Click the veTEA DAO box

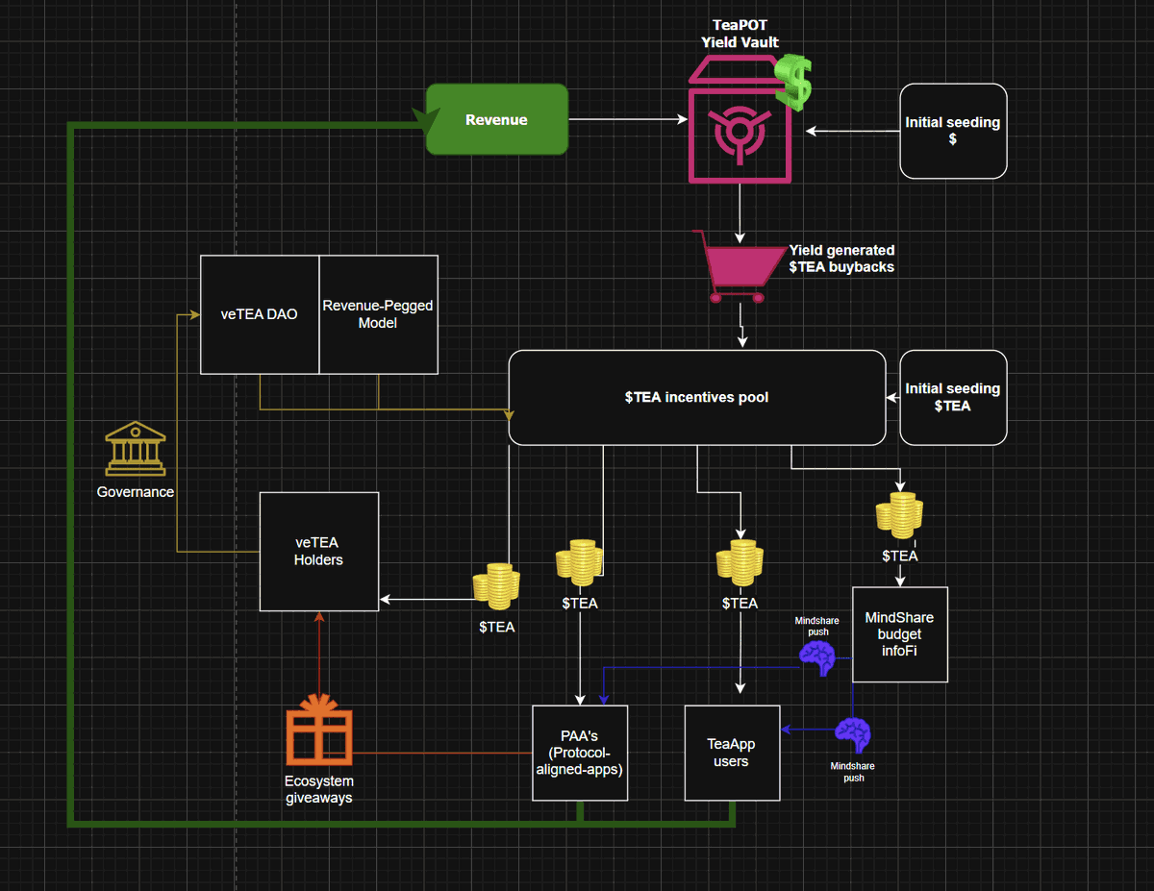(259, 314)
